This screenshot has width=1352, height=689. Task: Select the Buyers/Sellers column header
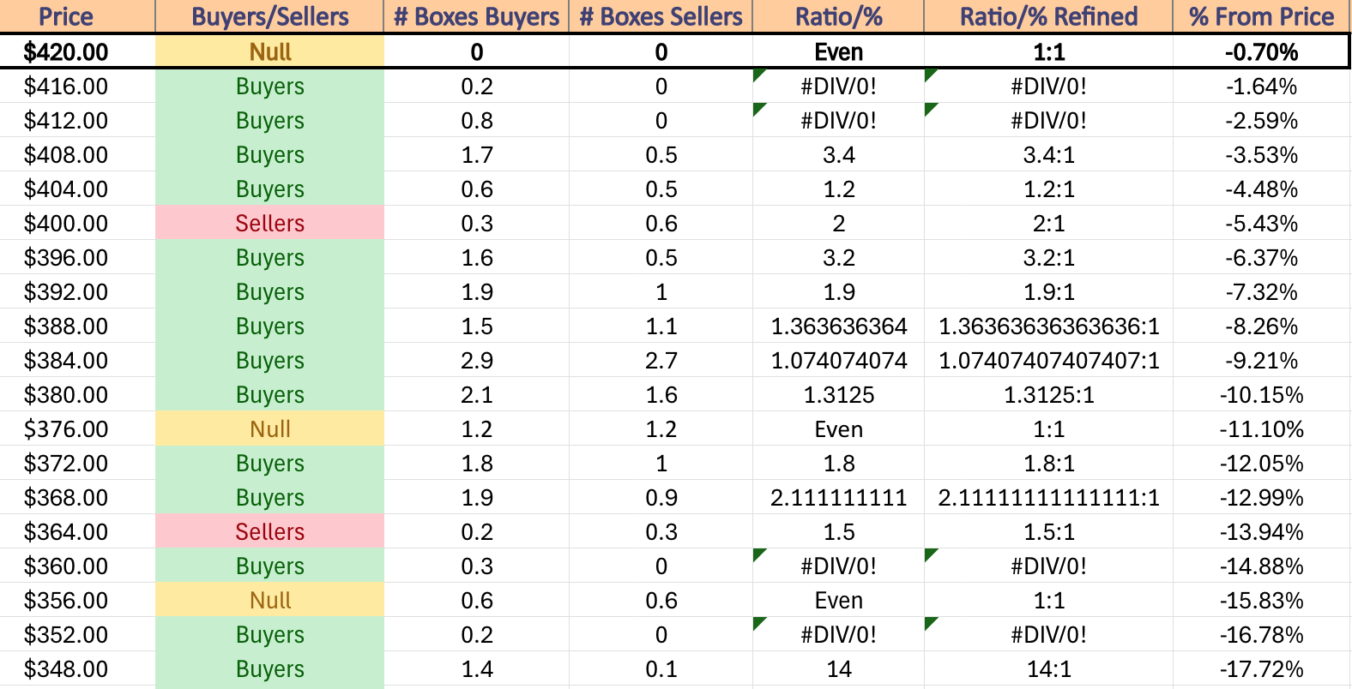point(269,16)
